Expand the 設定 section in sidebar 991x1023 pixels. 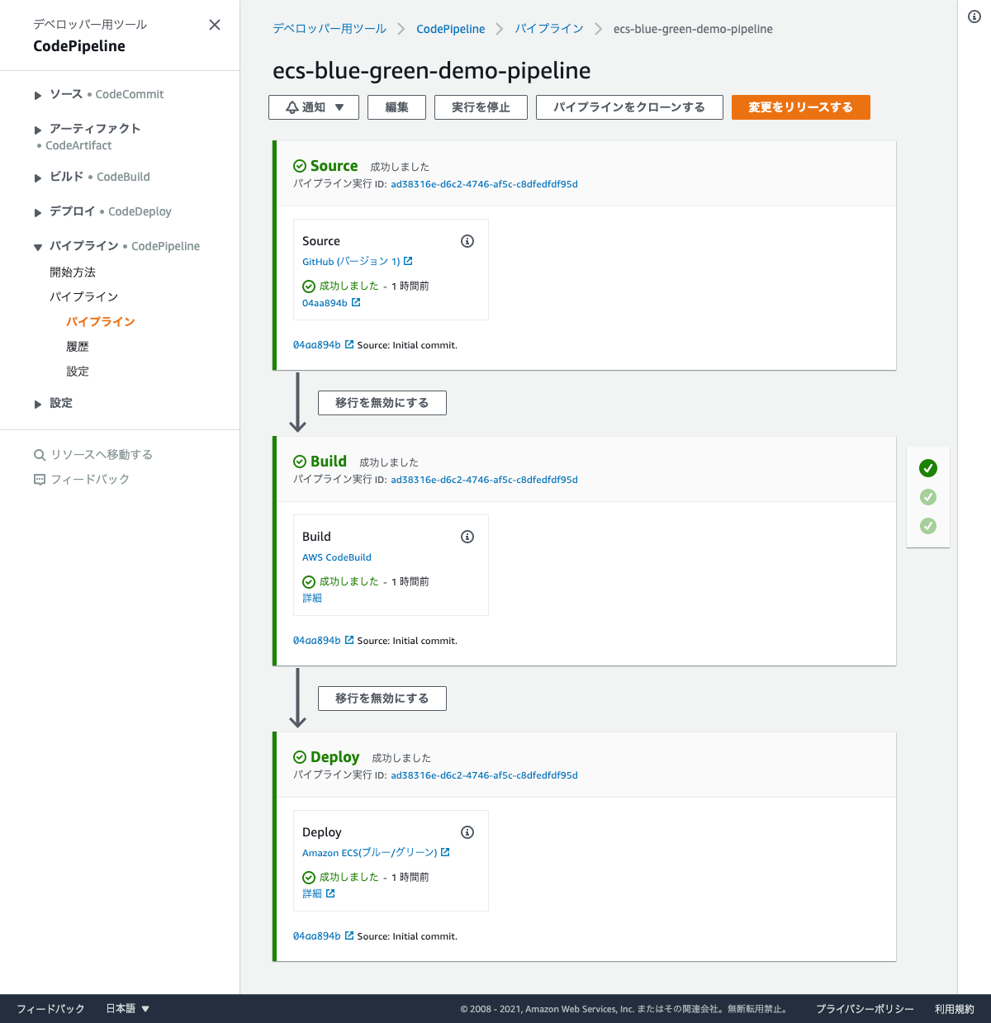[x=38, y=404]
